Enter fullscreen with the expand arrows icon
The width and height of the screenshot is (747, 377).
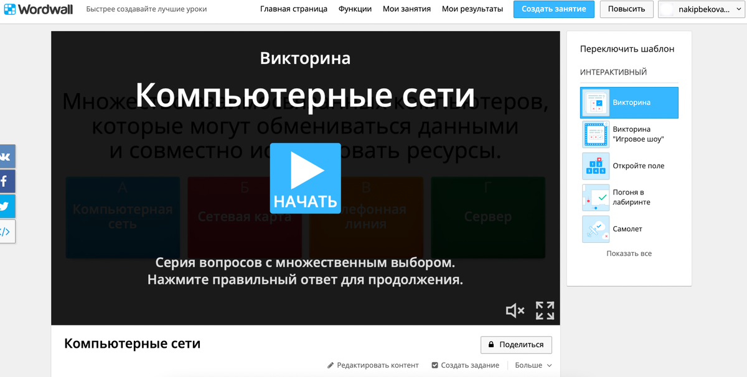point(545,311)
